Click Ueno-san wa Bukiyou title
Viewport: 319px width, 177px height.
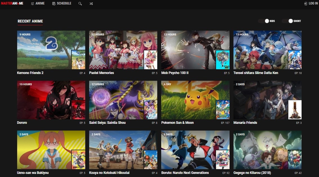tap(33, 172)
